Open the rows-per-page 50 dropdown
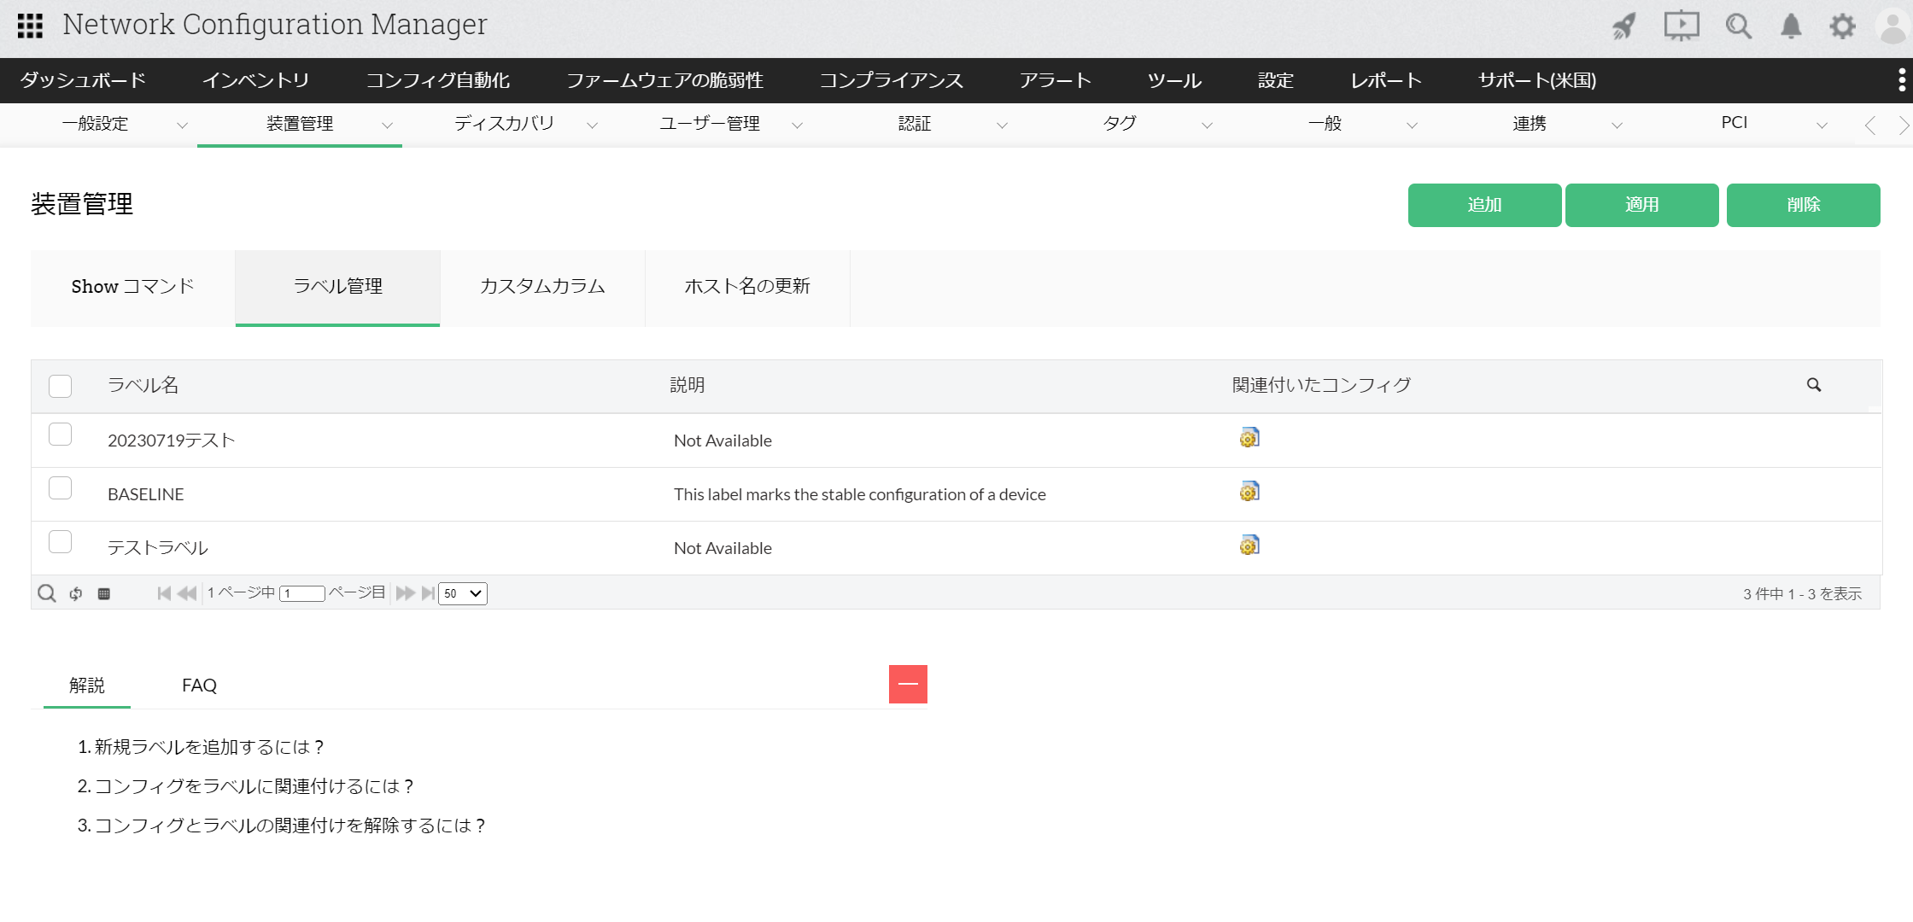This screenshot has width=1913, height=922. [462, 593]
